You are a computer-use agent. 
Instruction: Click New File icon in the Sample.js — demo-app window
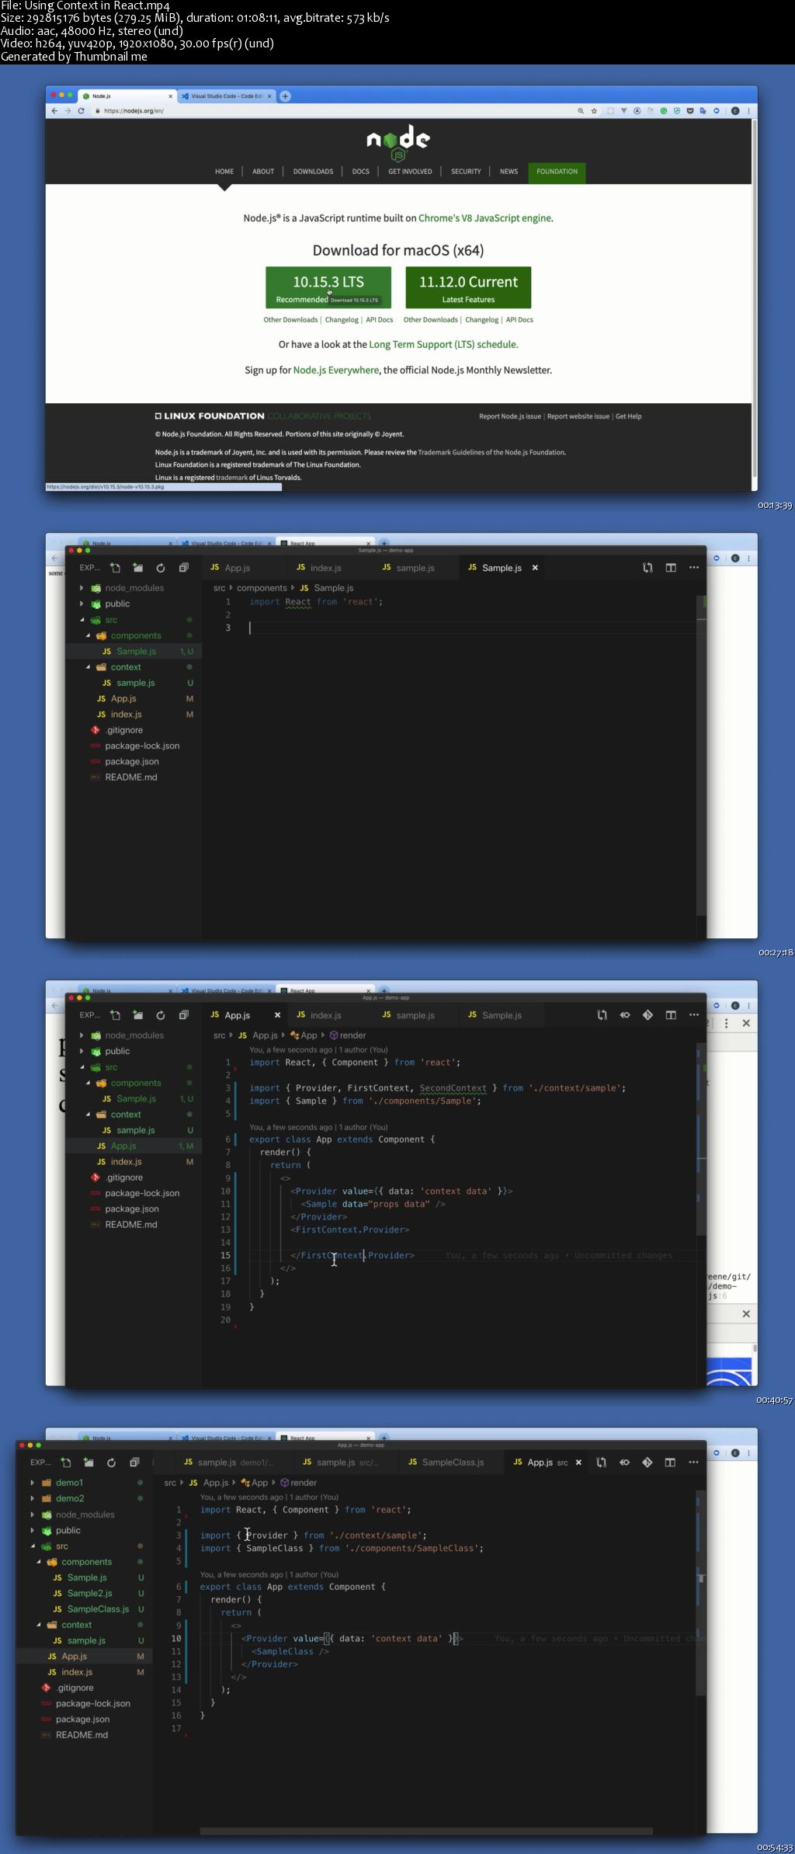click(x=115, y=568)
